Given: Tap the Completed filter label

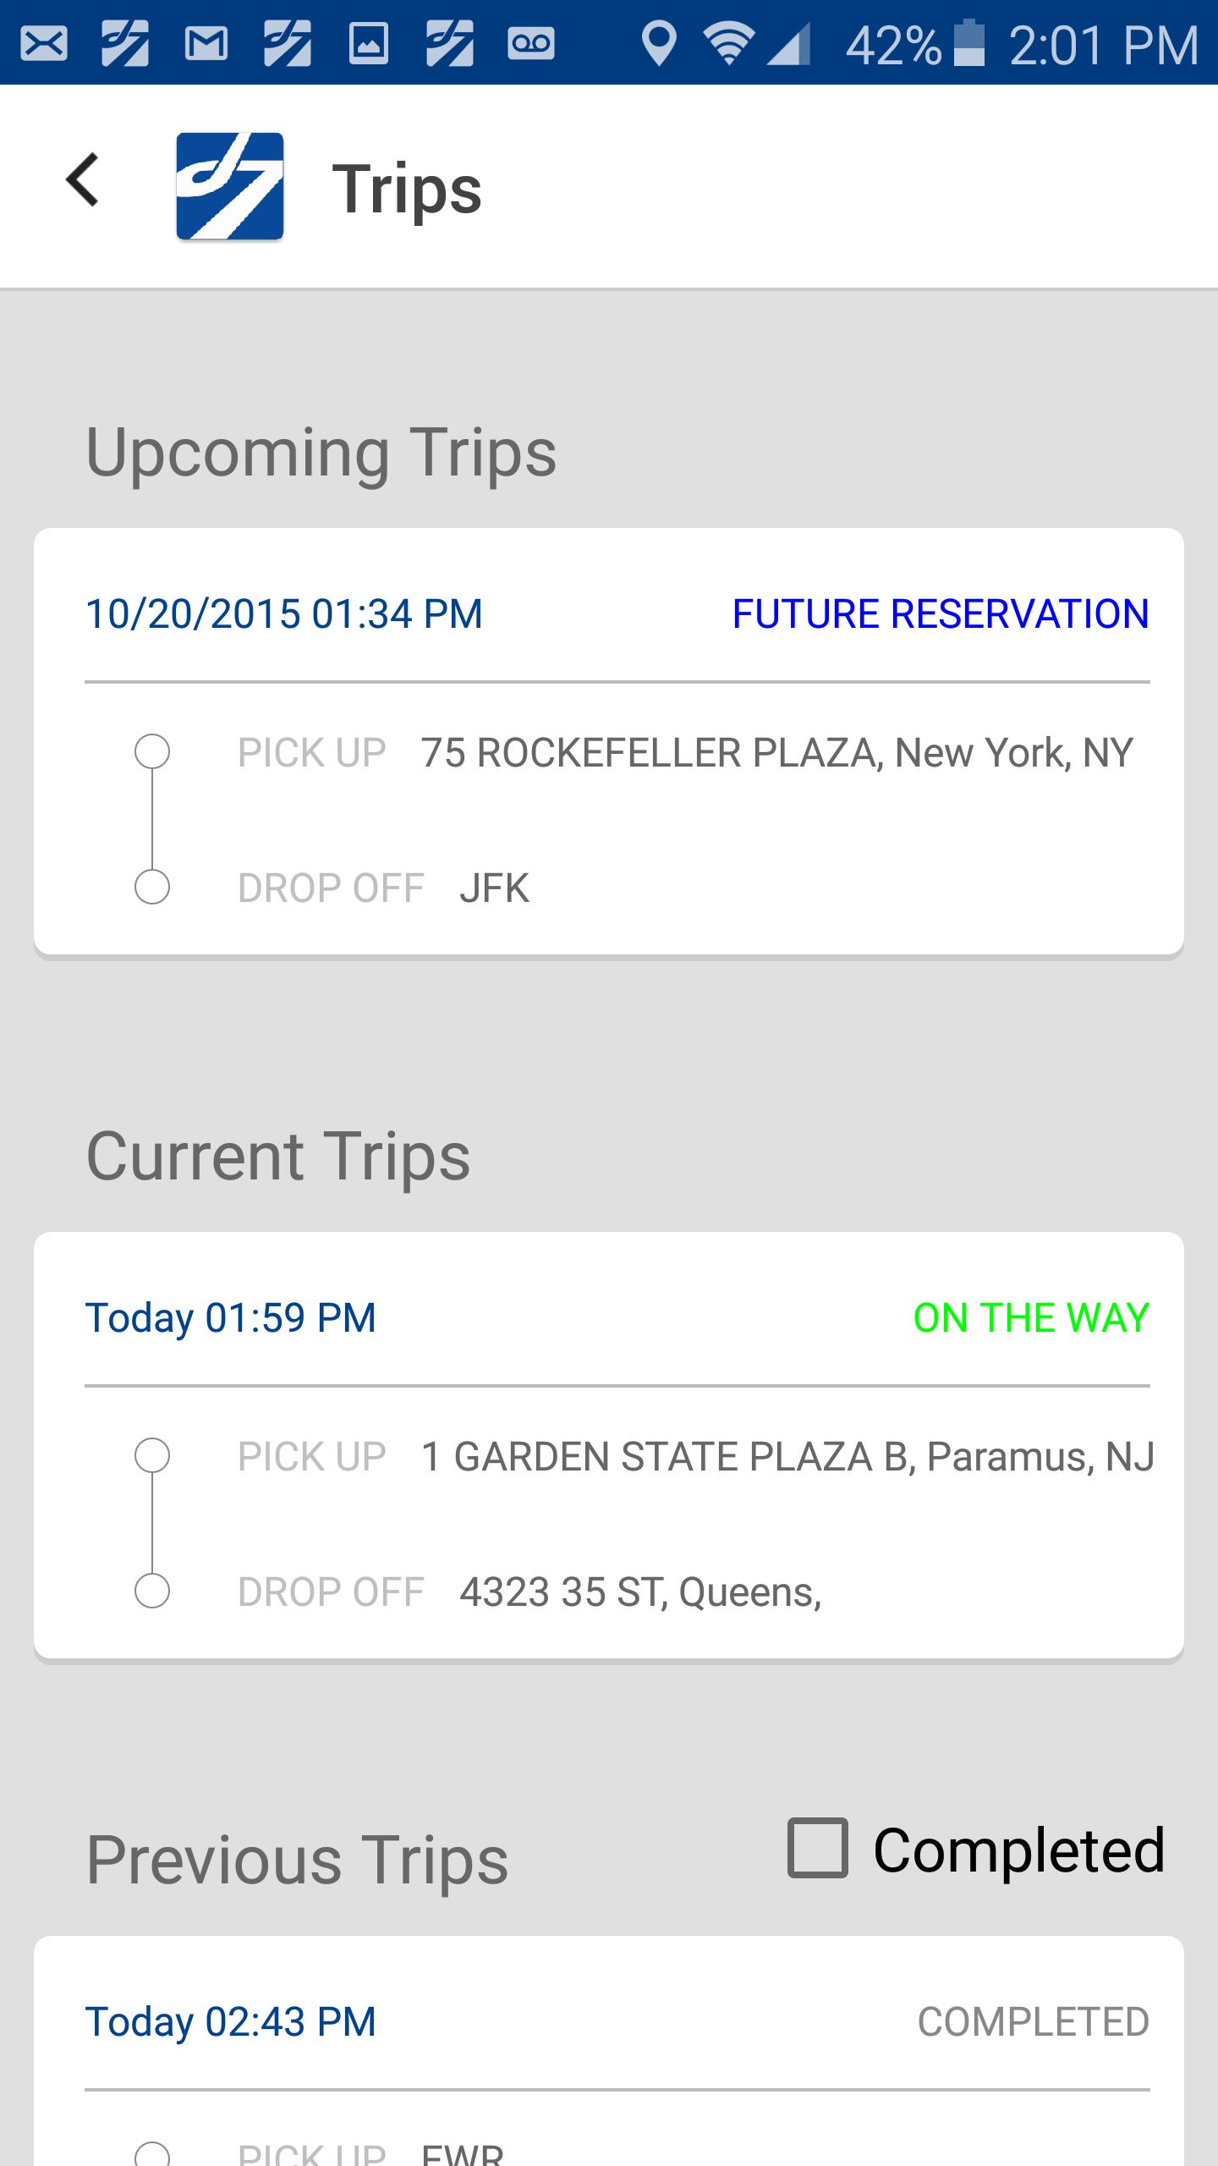Looking at the screenshot, I should (1019, 1850).
